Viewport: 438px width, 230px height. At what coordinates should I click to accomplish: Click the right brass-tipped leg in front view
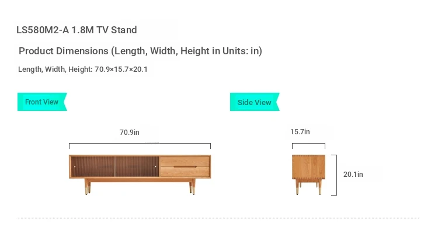193,187
